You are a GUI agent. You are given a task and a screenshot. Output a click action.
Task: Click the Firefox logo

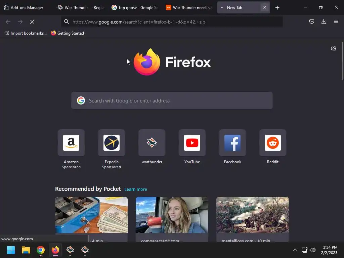coord(147,62)
